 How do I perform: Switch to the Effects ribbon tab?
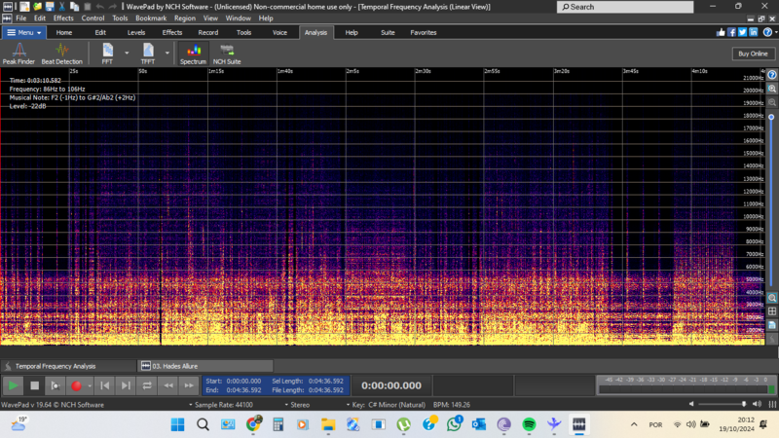point(172,32)
